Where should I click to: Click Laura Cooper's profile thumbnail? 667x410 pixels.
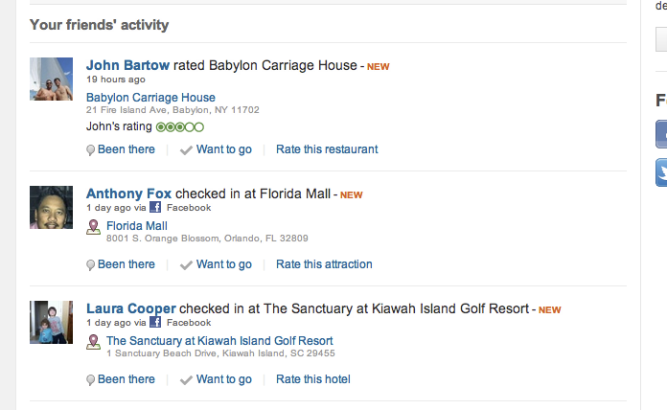pyautogui.click(x=51, y=322)
